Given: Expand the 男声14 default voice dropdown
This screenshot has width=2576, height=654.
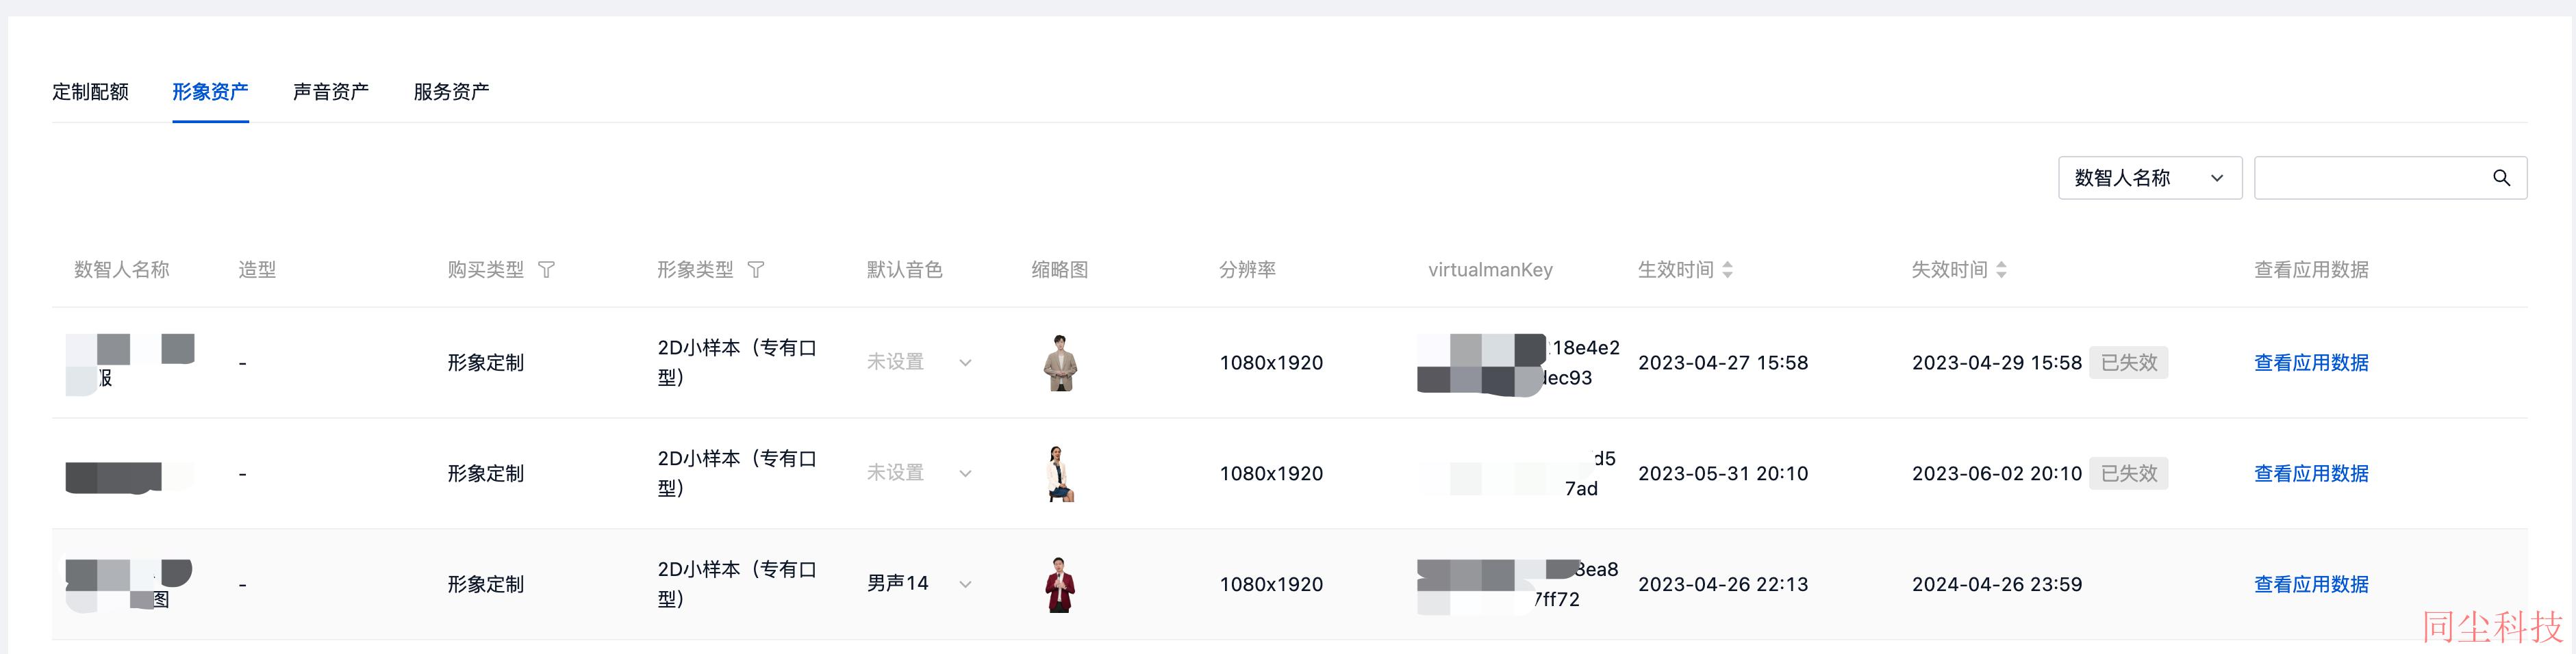Looking at the screenshot, I should coord(919,584).
